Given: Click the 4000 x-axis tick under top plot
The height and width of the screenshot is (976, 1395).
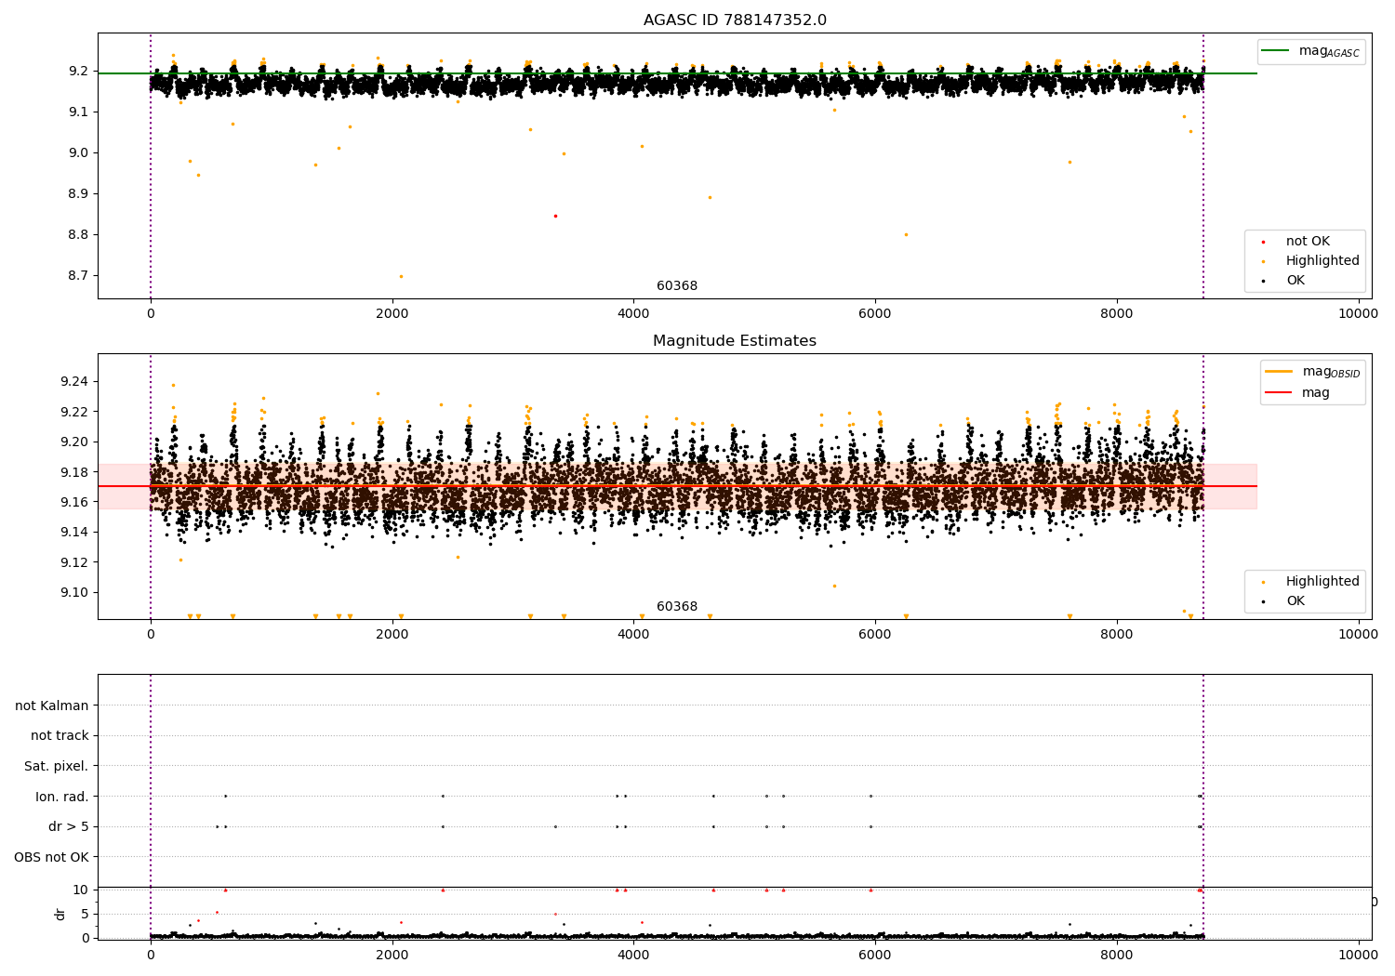Looking at the screenshot, I should click(x=633, y=314).
